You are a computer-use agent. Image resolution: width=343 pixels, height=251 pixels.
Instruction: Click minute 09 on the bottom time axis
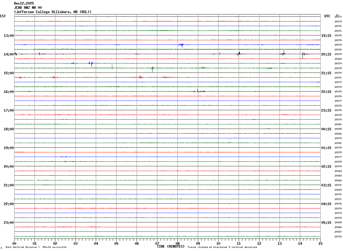198,244
